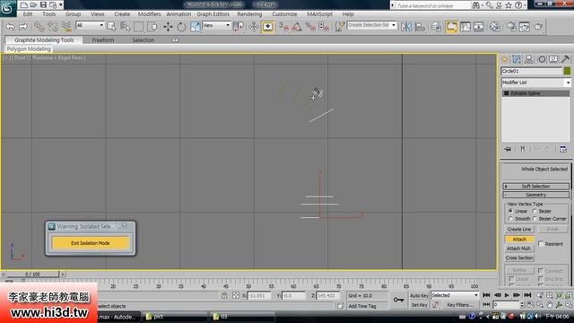The width and height of the screenshot is (574, 323).
Task: Toggle the ribbon minimize dropdown button
Action: tap(176, 39)
